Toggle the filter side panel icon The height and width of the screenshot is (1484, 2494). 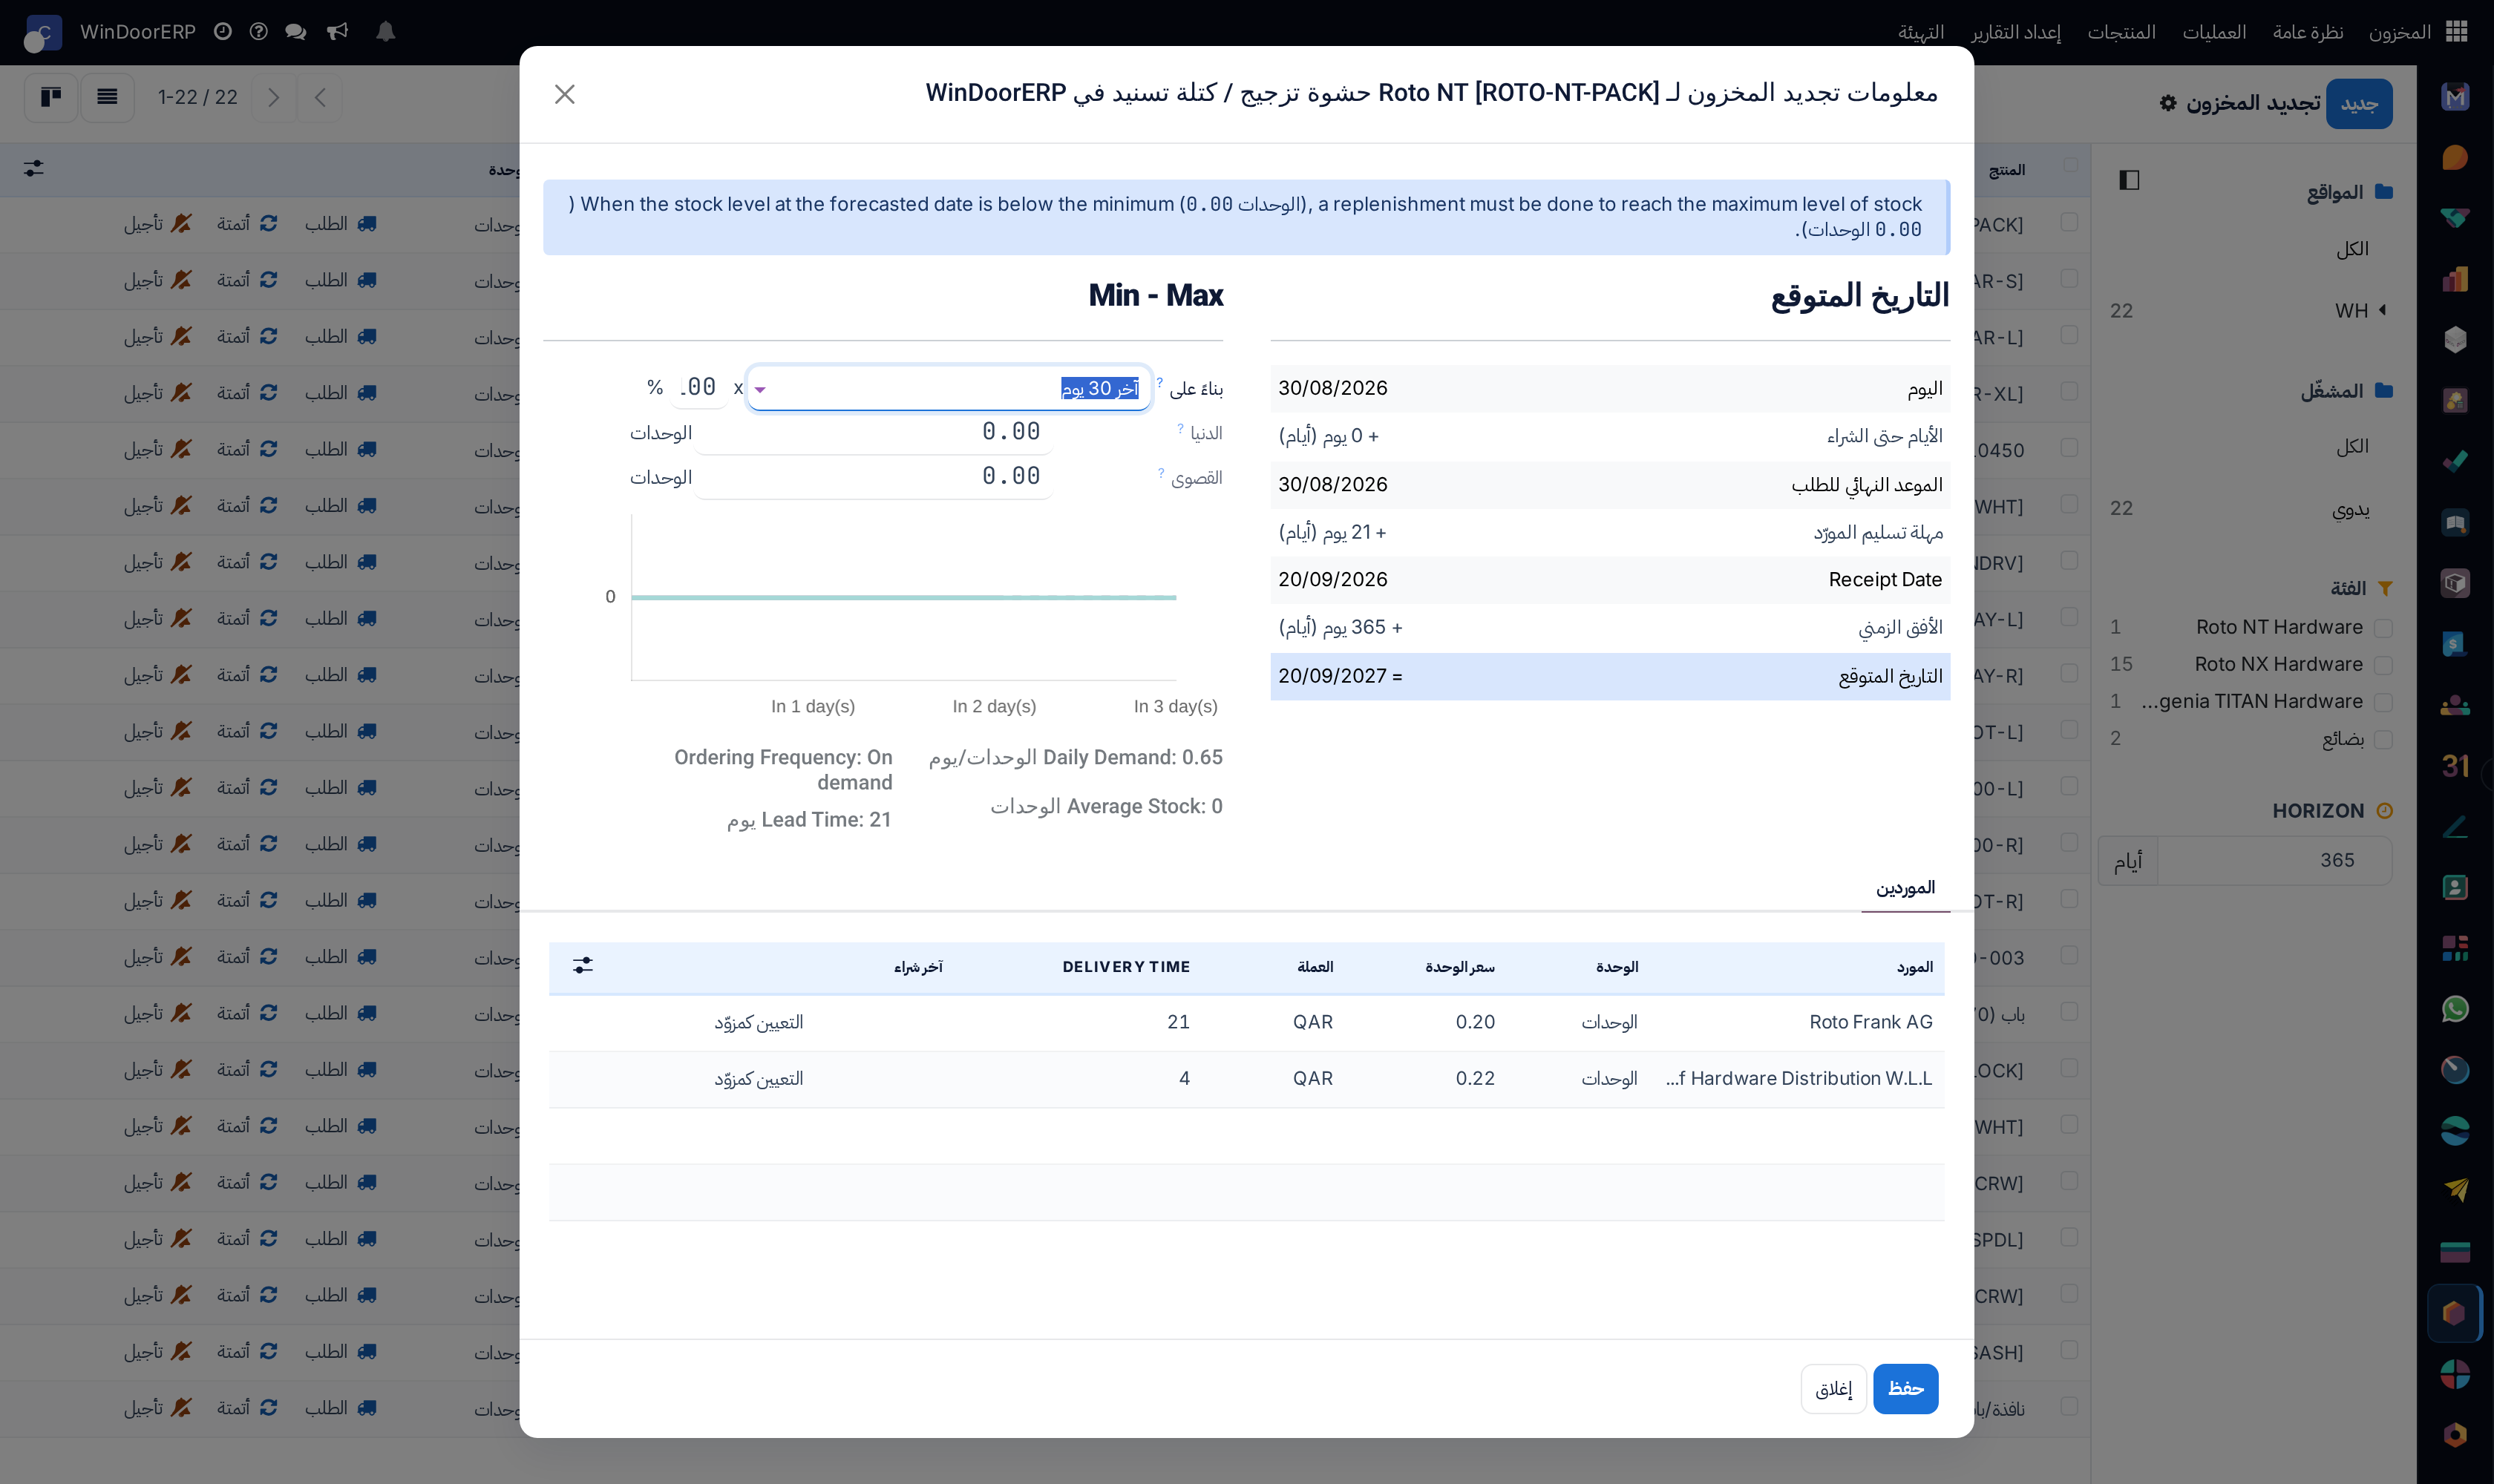(x=2129, y=179)
